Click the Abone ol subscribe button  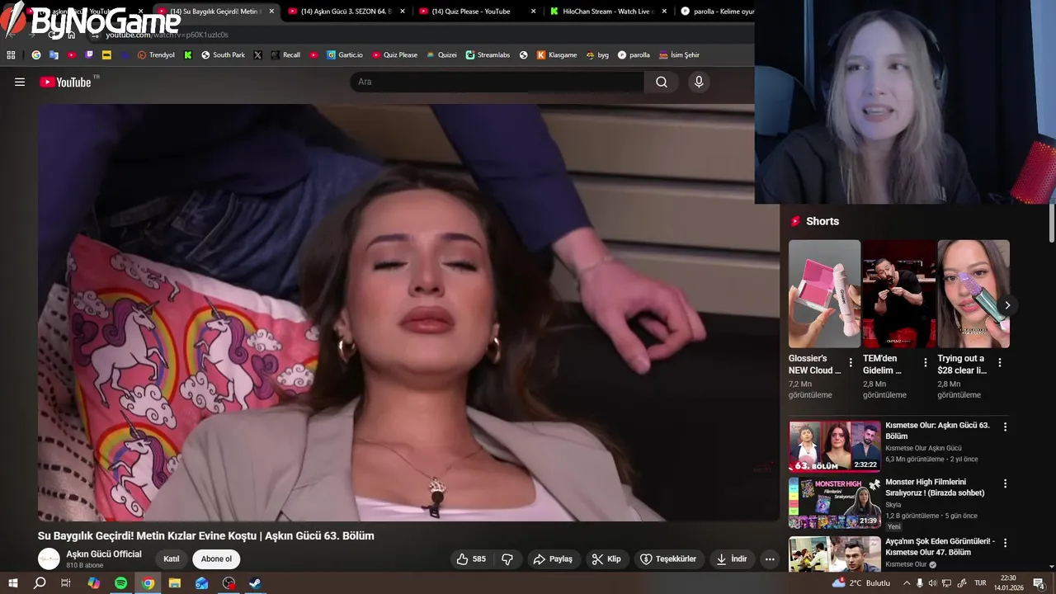pyautogui.click(x=216, y=559)
